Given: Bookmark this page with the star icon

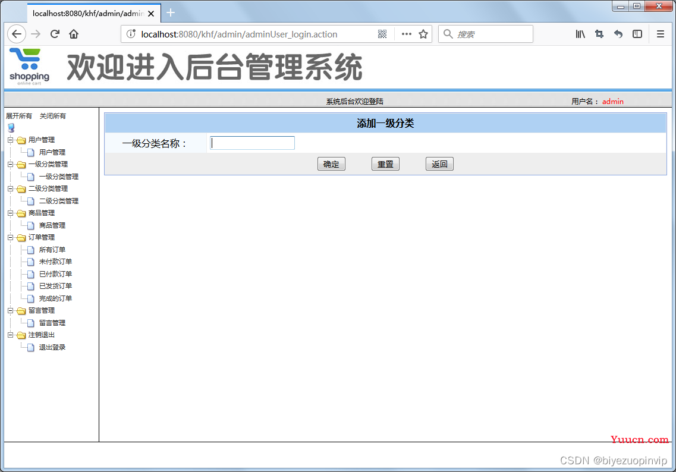Looking at the screenshot, I should pyautogui.click(x=423, y=34).
